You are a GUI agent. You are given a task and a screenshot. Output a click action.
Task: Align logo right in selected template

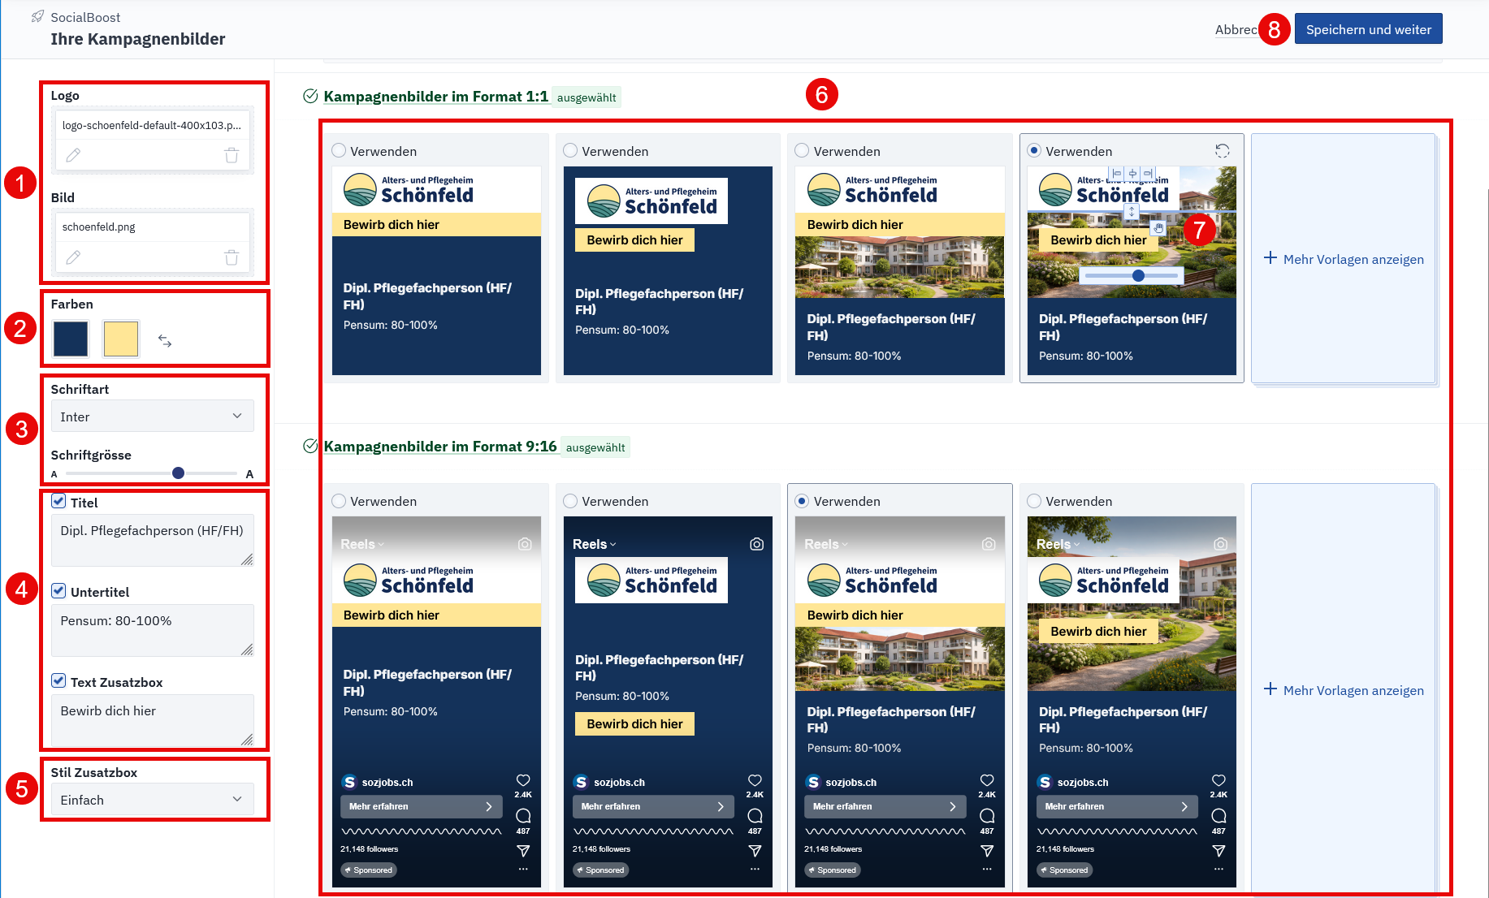pos(1147,174)
